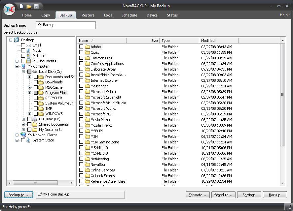Click the backup destination path field
The height and width of the screenshot is (211, 293).
(80, 195)
